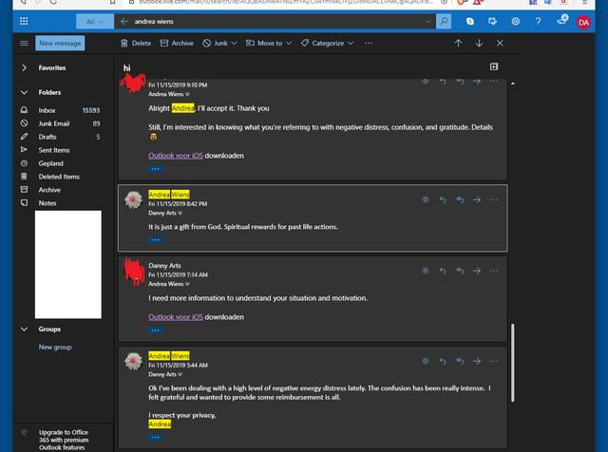
Task: Open the Move to menu
Action: point(268,43)
